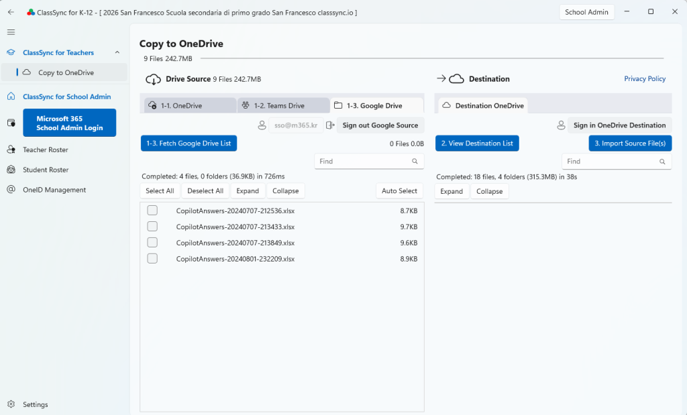Image resolution: width=687 pixels, height=415 pixels.
Task: Click the wallet icon beside Admin Login
Action: pyautogui.click(x=11, y=123)
